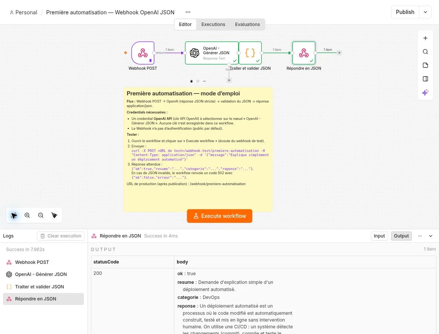
Task: Switch log view to Input
Action: (x=379, y=236)
